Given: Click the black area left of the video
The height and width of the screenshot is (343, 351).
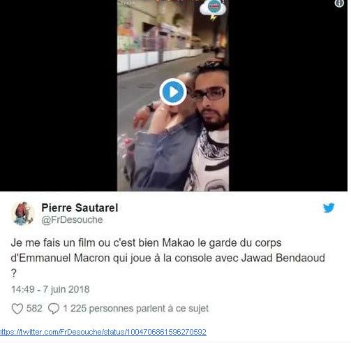Looking at the screenshot, I should point(59,96).
